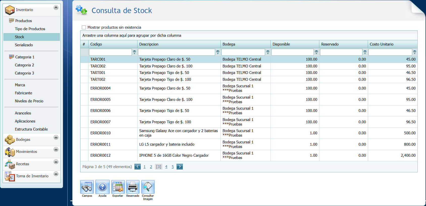Sort by Reservado column header
Viewport: 426px width, 206px height.
(344, 44)
